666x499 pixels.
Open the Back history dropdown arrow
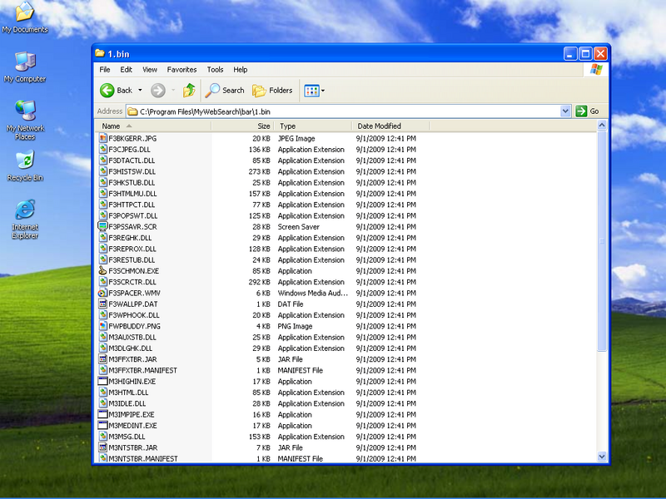point(140,91)
